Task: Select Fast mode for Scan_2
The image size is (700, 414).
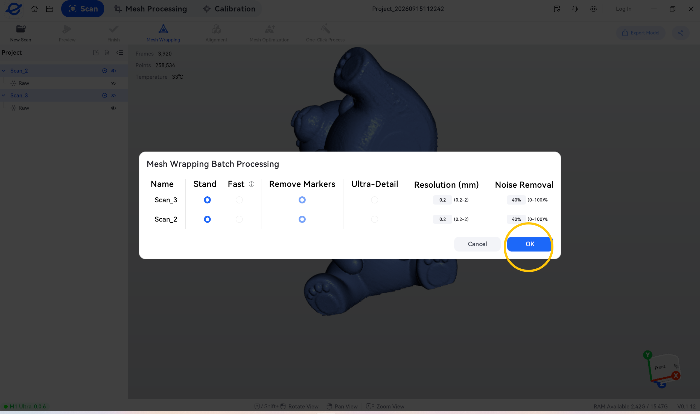Action: tap(239, 219)
